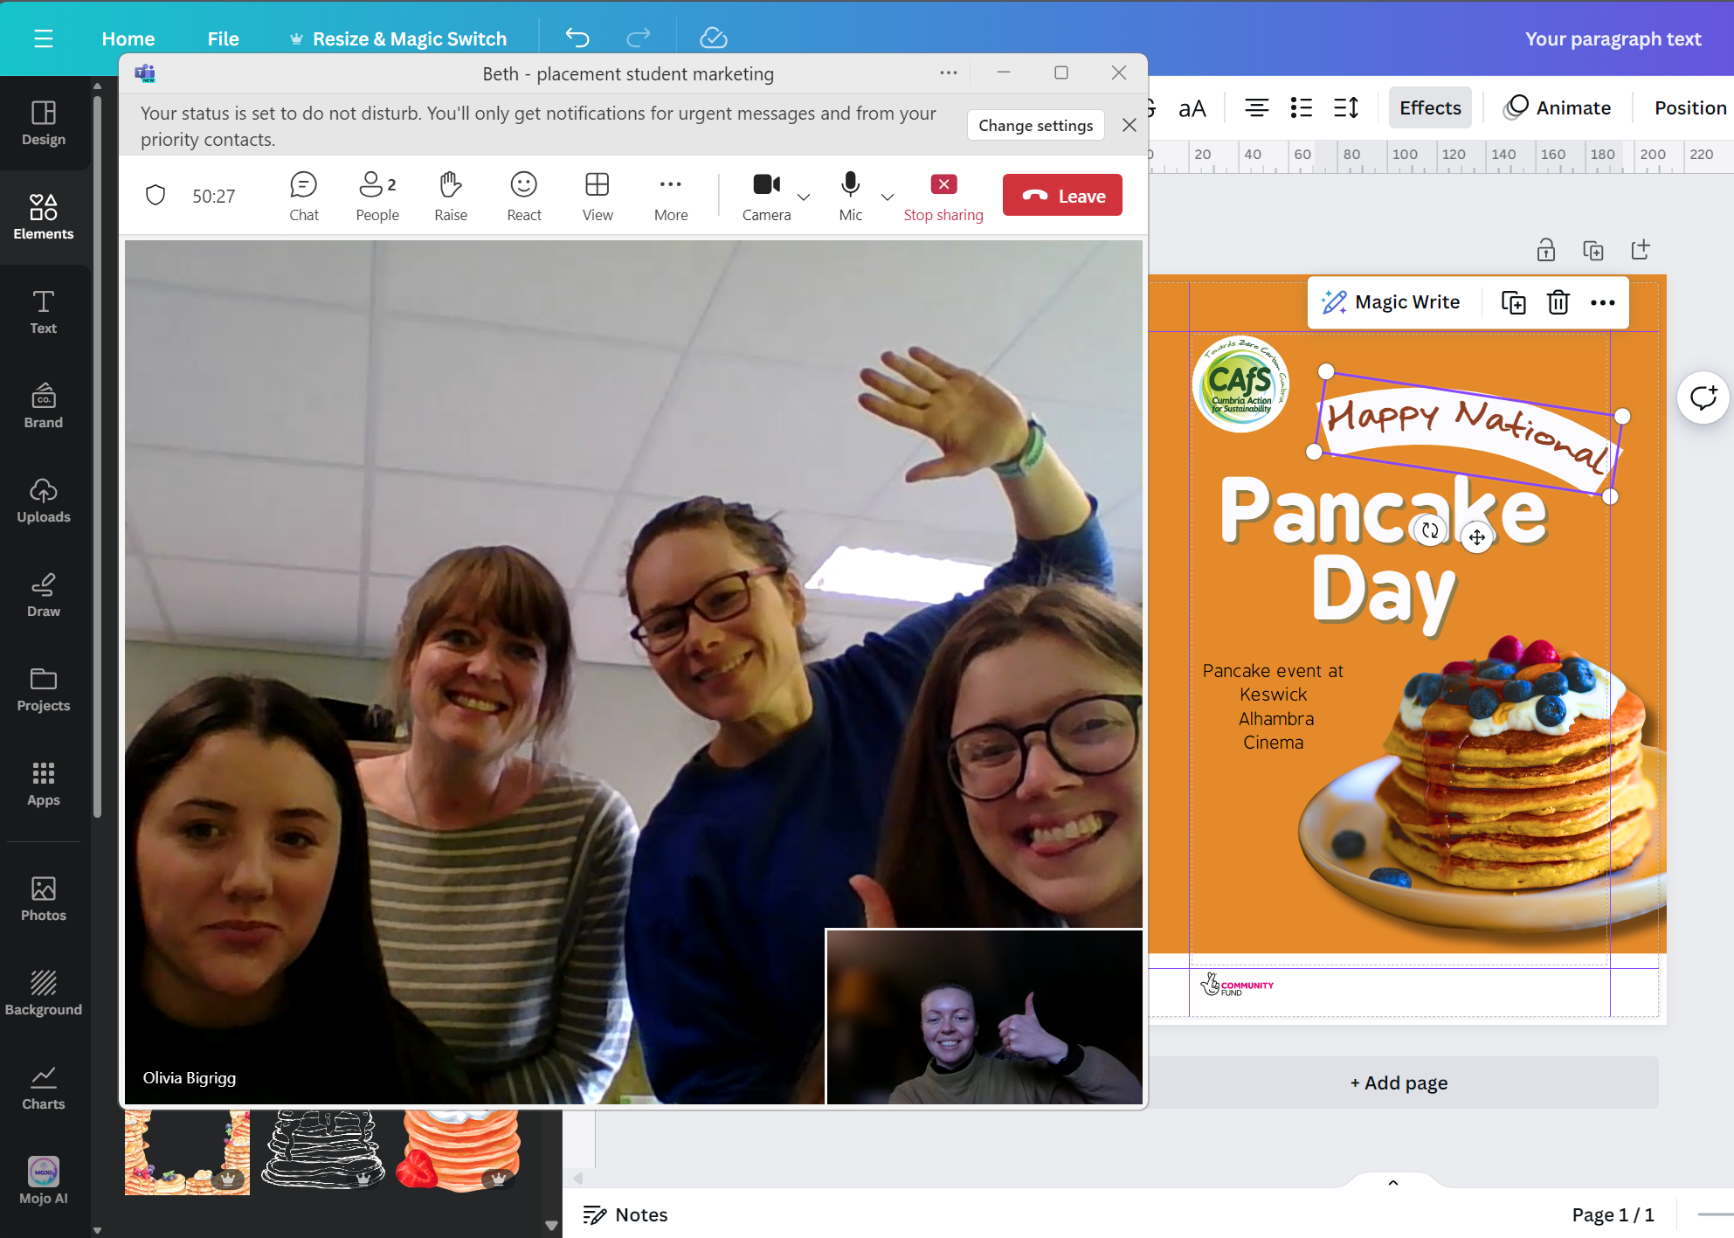Open the Chat panel in Teams
The height and width of the screenshot is (1238, 1734).
[x=303, y=196]
